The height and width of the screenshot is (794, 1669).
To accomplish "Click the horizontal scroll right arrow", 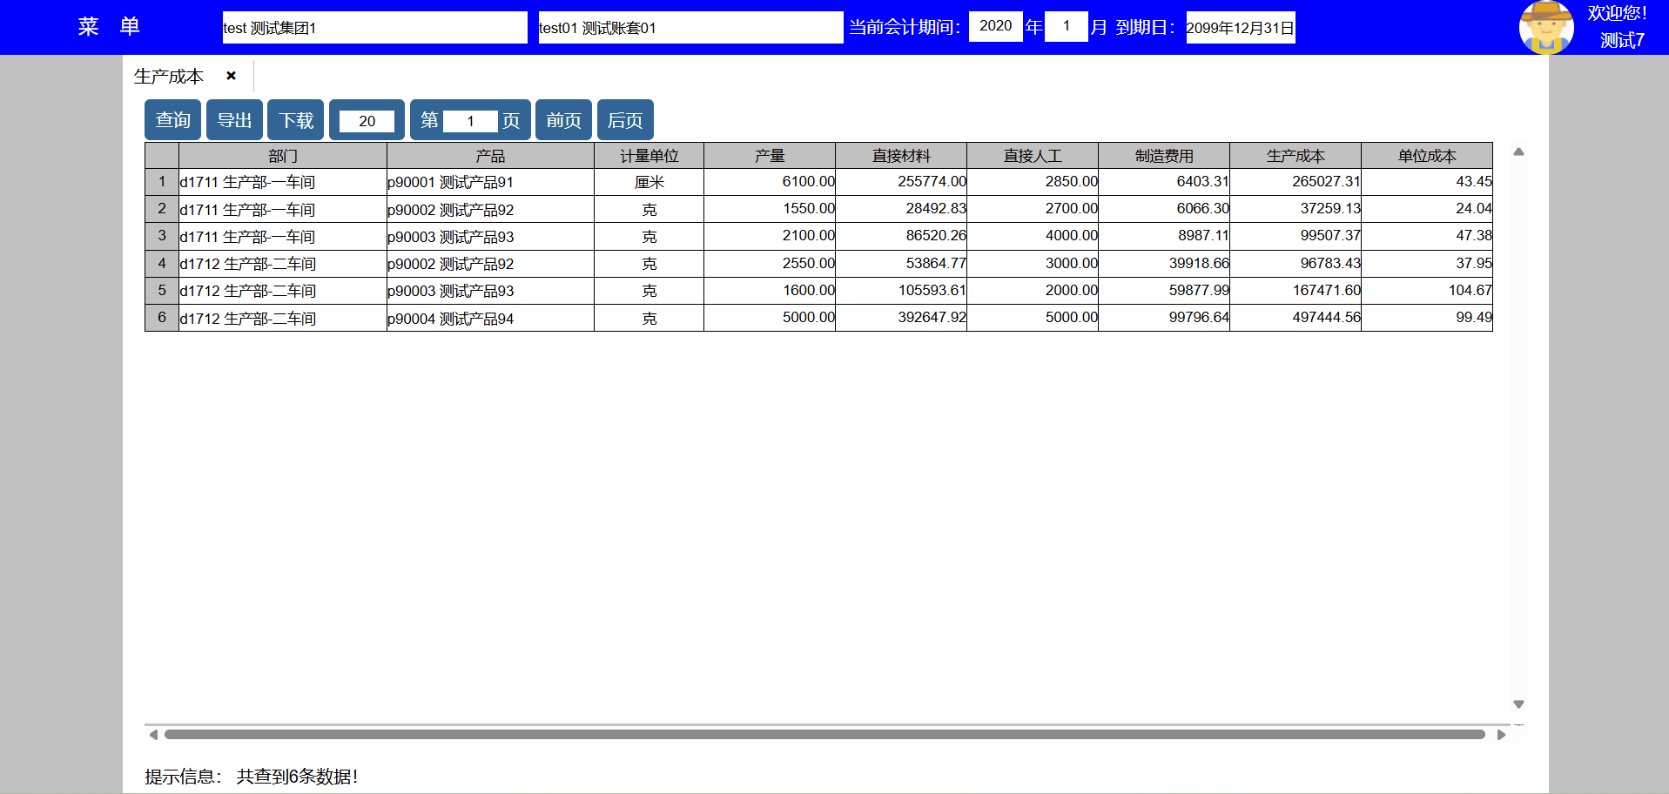I will pyautogui.click(x=1501, y=735).
